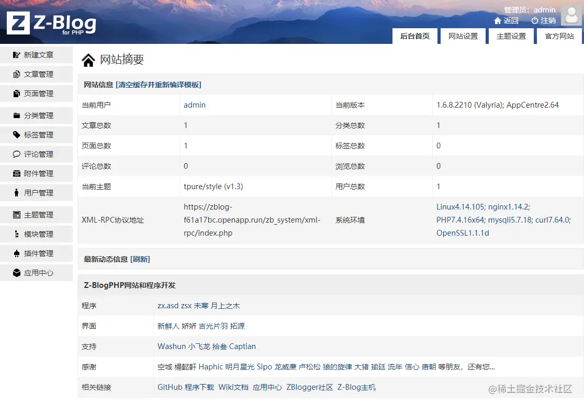Click the zx.asd developer link
This screenshot has height=406, width=584.
click(168, 306)
